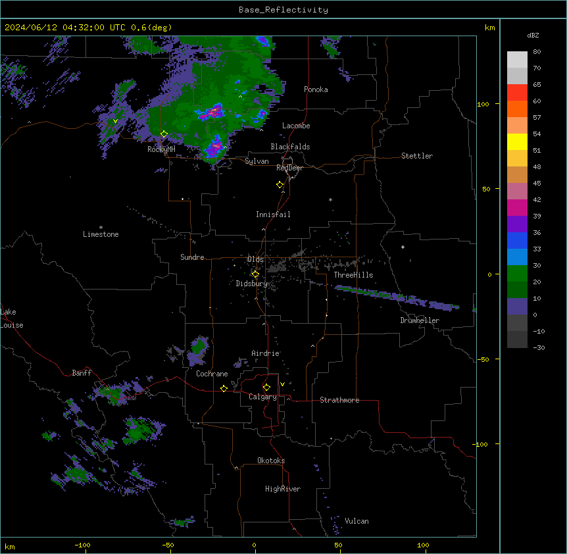Click the Vulcan label
This screenshot has height=554, width=567.
click(x=357, y=521)
